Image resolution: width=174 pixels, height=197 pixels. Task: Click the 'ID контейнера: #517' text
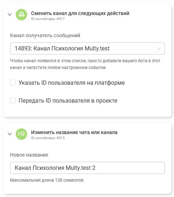[x=48, y=19]
